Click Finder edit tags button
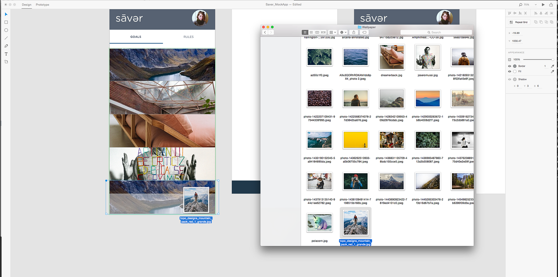The height and width of the screenshot is (277, 558). [364, 32]
